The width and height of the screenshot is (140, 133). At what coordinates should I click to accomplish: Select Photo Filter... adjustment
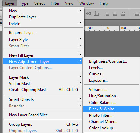(x=111, y=115)
